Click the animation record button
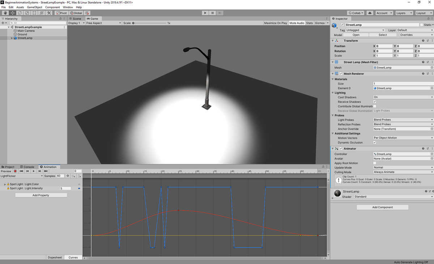This screenshot has height=264, width=434. (x=15, y=171)
